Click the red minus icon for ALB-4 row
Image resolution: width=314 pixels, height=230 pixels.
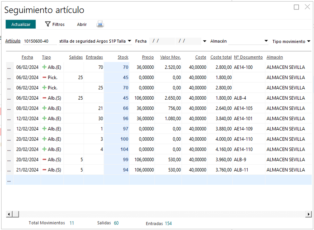(45, 98)
